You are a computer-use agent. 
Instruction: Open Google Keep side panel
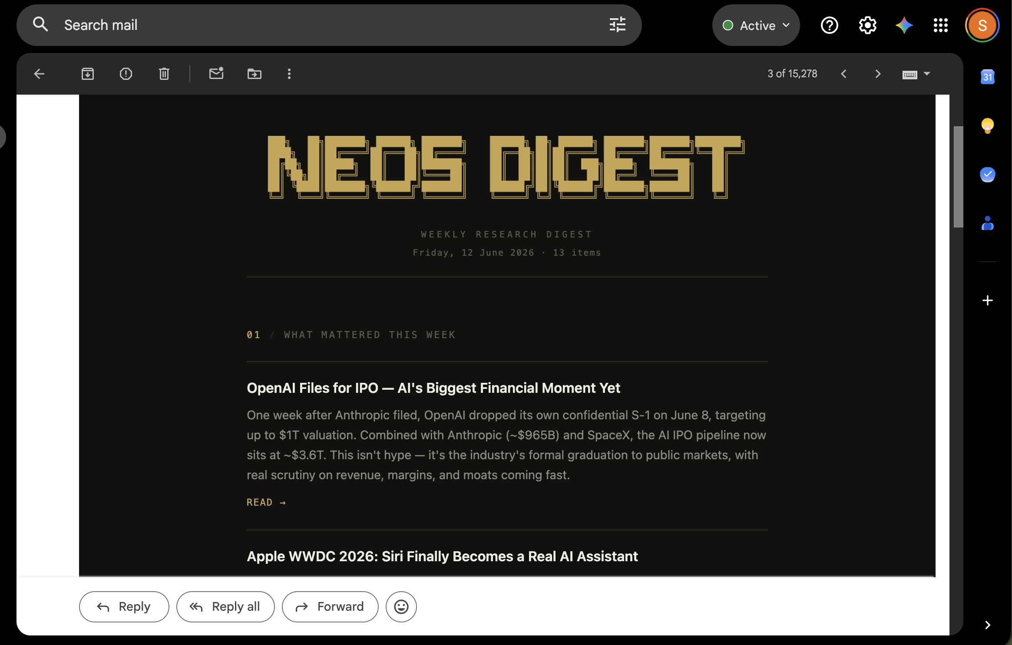988,125
